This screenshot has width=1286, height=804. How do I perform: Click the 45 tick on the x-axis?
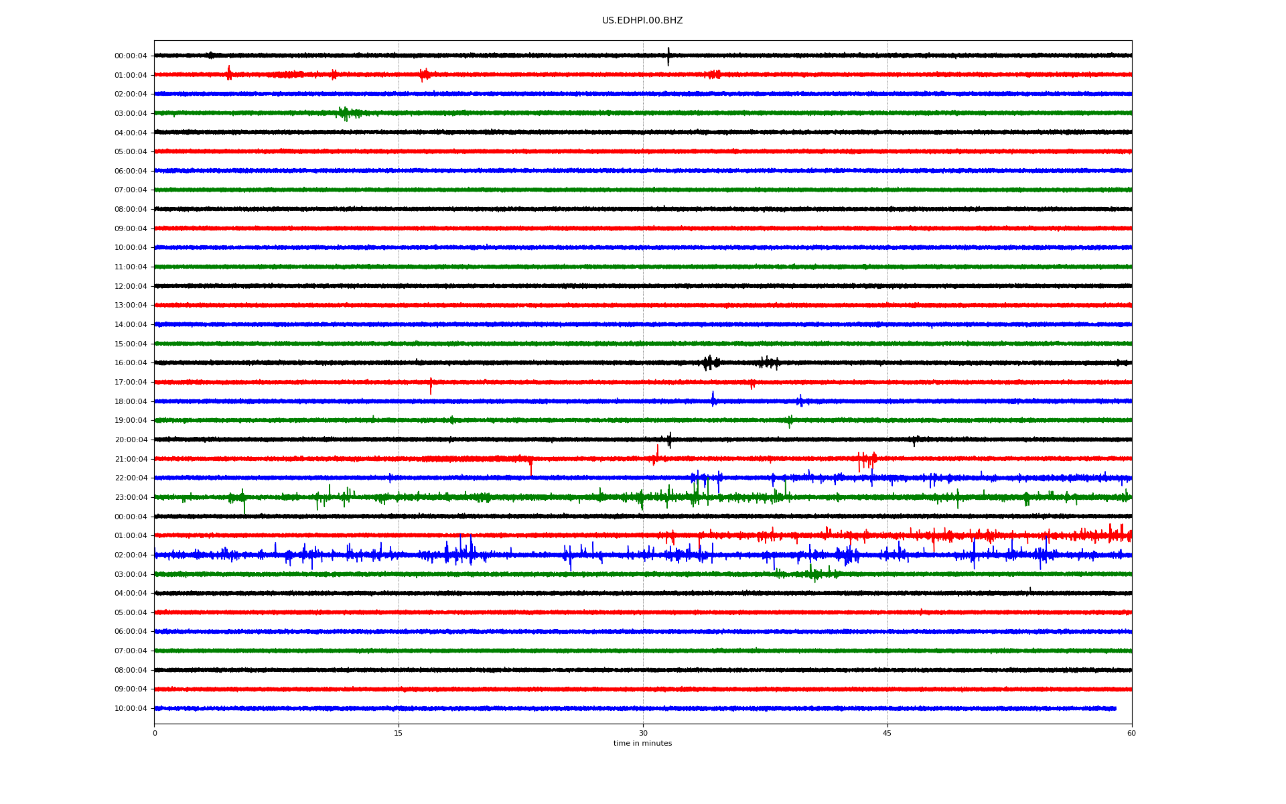tap(887, 733)
